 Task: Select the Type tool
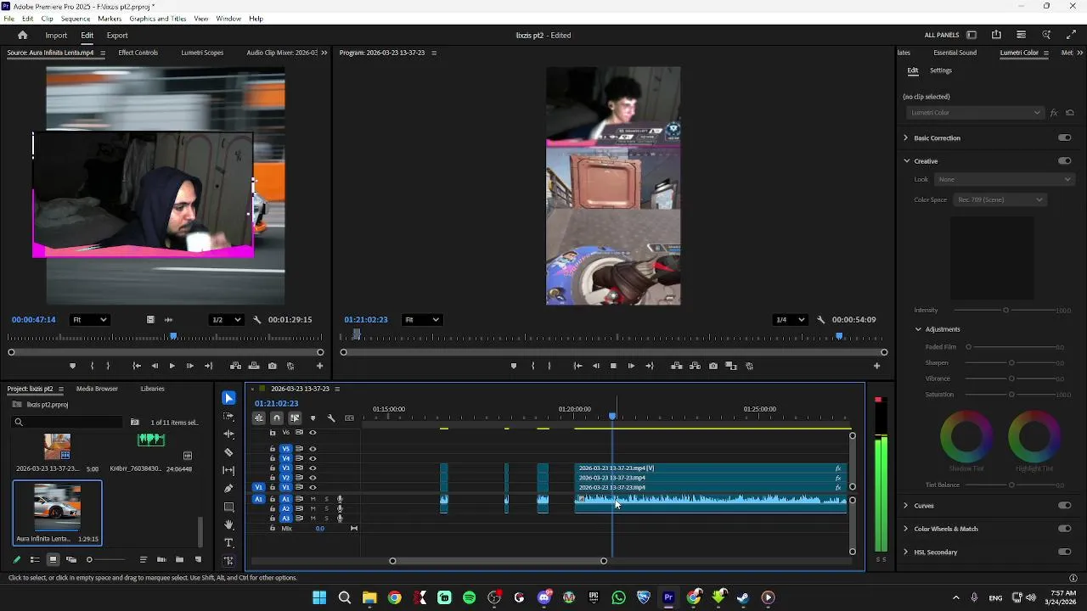(x=228, y=542)
